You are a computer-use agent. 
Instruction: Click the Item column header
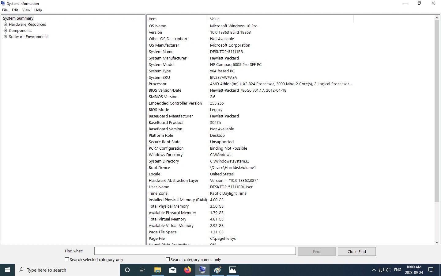click(177, 19)
